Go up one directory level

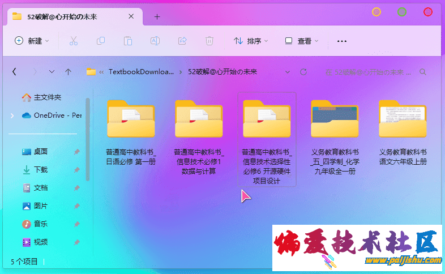68,72
